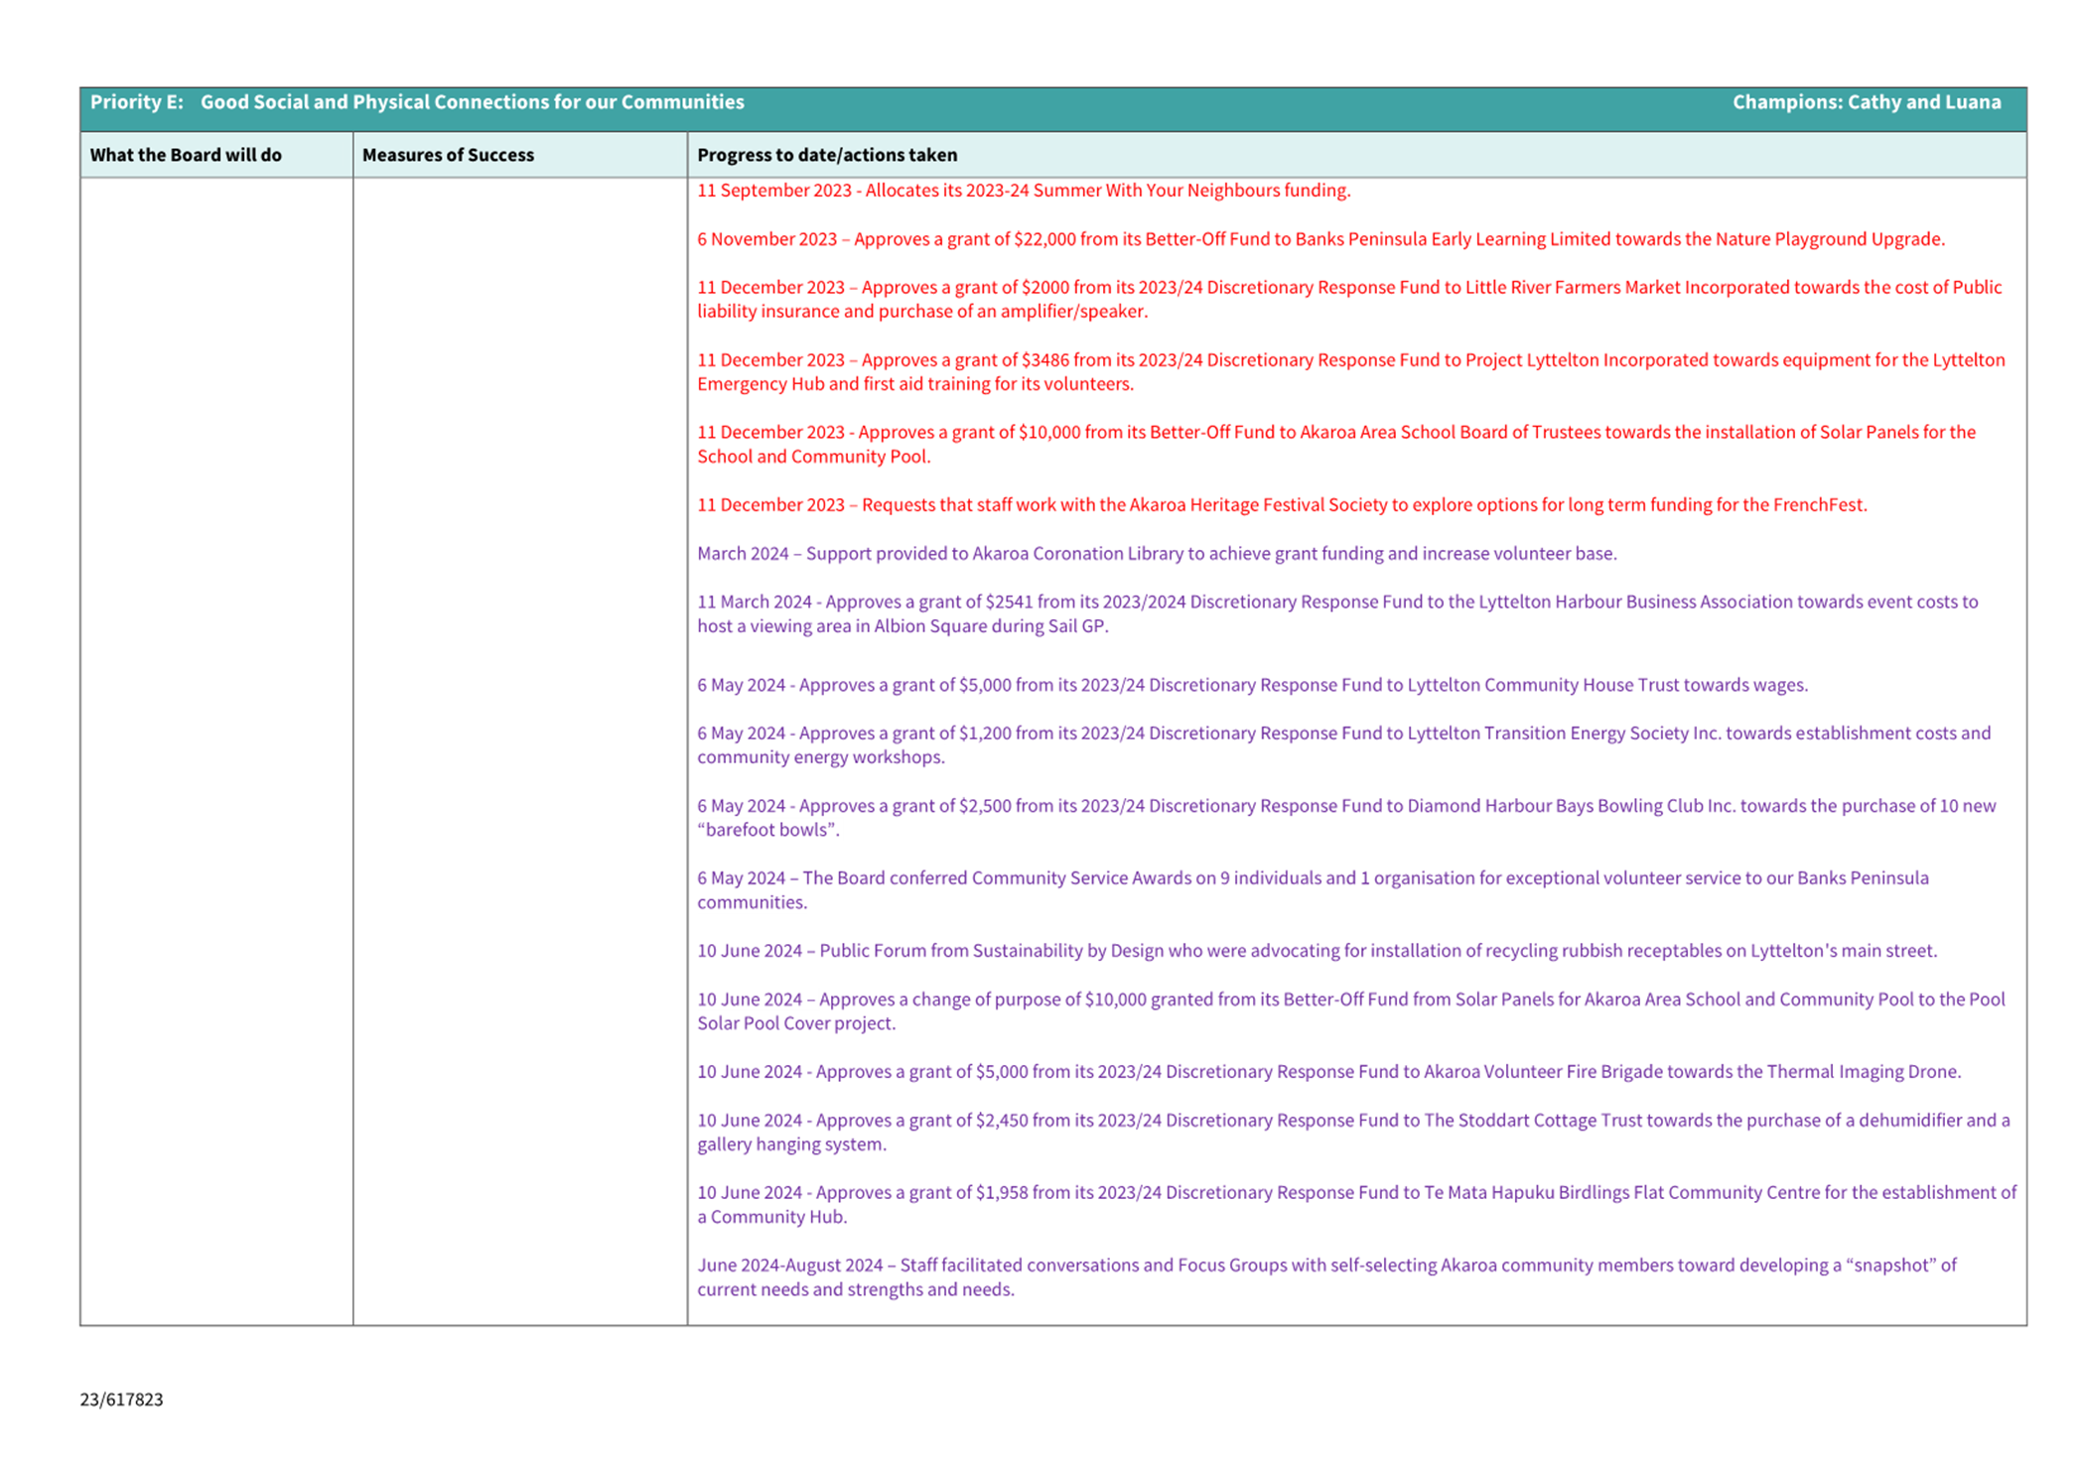Screen dimensions: 2082x1472
Task: Click the Champions: Cathy and Luana text
Action: coord(1866,102)
